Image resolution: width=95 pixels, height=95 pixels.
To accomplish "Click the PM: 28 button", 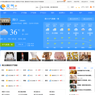I will point(21,45).
